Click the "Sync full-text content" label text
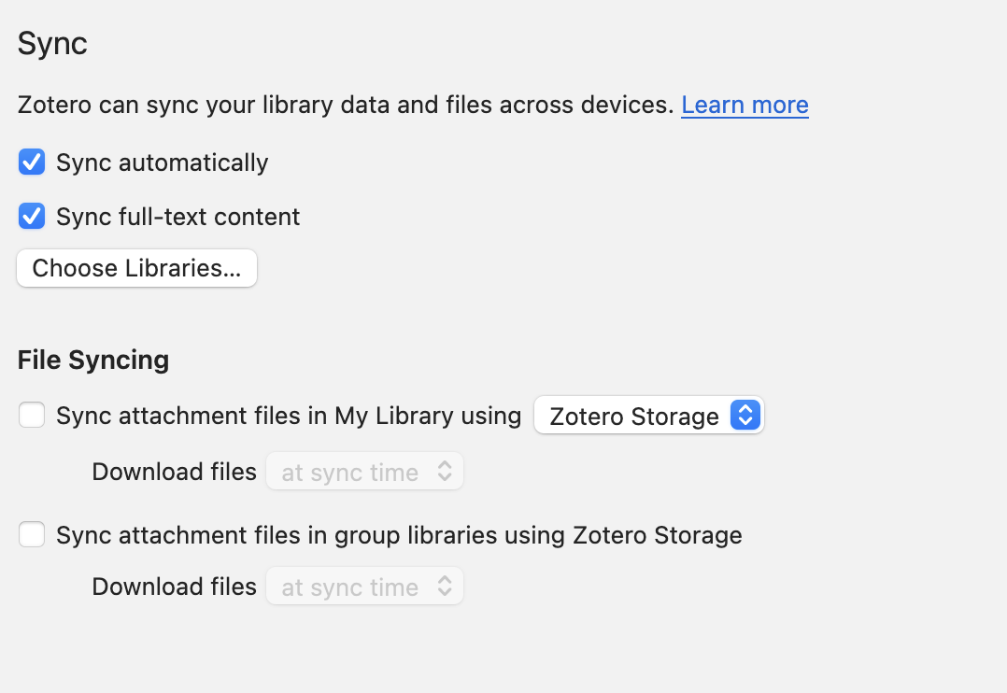Viewport: 1007px width, 693px height. (177, 217)
